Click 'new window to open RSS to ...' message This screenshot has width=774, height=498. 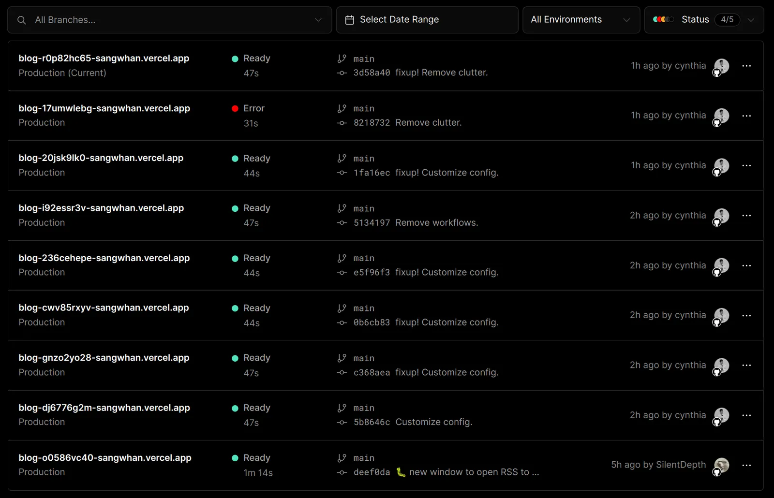(x=474, y=472)
